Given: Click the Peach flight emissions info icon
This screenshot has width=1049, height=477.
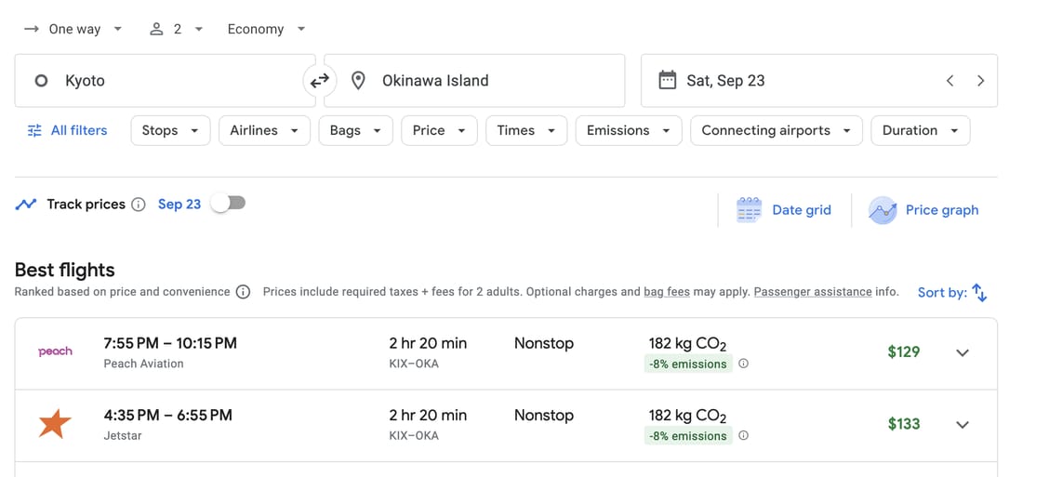Looking at the screenshot, I should (743, 364).
